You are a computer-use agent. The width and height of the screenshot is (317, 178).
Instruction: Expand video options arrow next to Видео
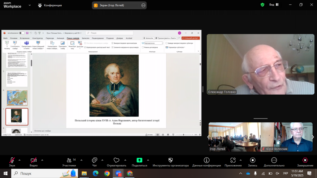[x=42, y=160]
